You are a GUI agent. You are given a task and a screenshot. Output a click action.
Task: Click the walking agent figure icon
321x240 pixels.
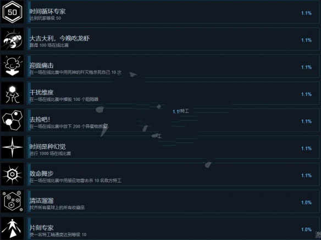point(12,228)
